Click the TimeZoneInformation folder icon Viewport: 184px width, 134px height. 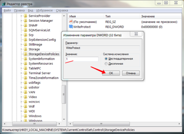pos(25,78)
